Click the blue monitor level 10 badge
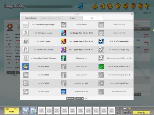Viewport: 154px width, 115px height. pyautogui.click(x=63, y=92)
